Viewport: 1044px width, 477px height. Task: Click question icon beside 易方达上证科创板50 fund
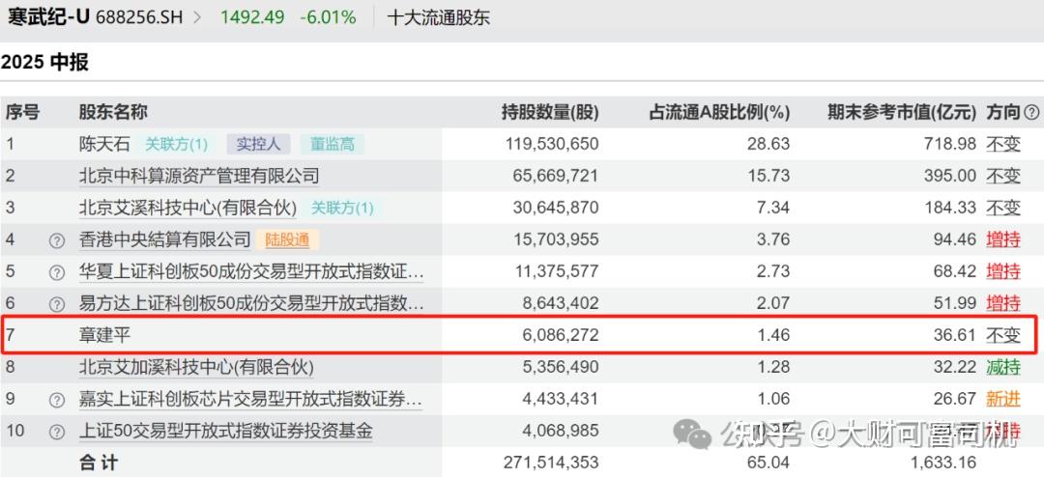tap(57, 305)
